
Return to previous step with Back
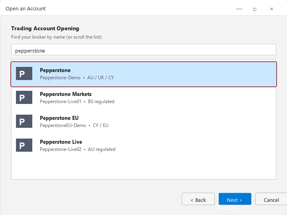198,199
